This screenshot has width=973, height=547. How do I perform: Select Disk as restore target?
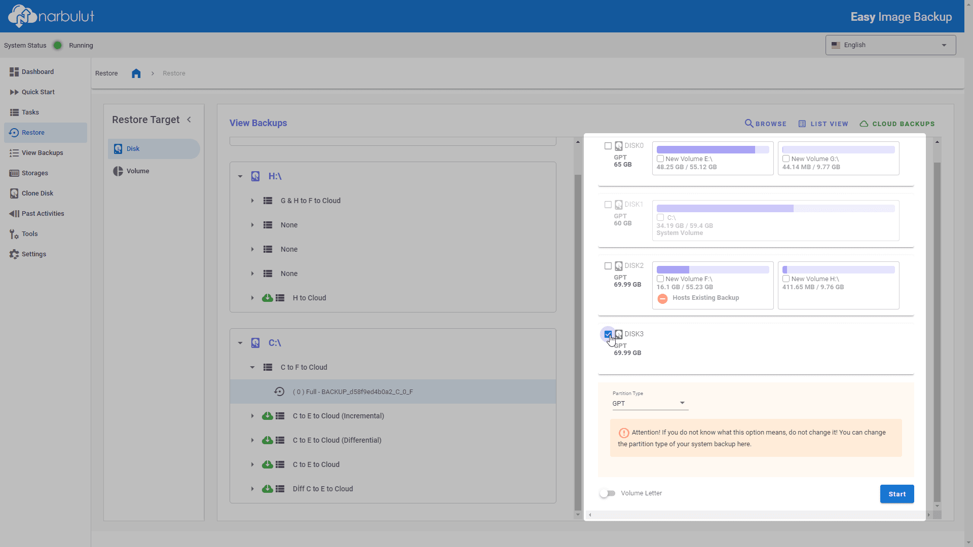coord(154,149)
